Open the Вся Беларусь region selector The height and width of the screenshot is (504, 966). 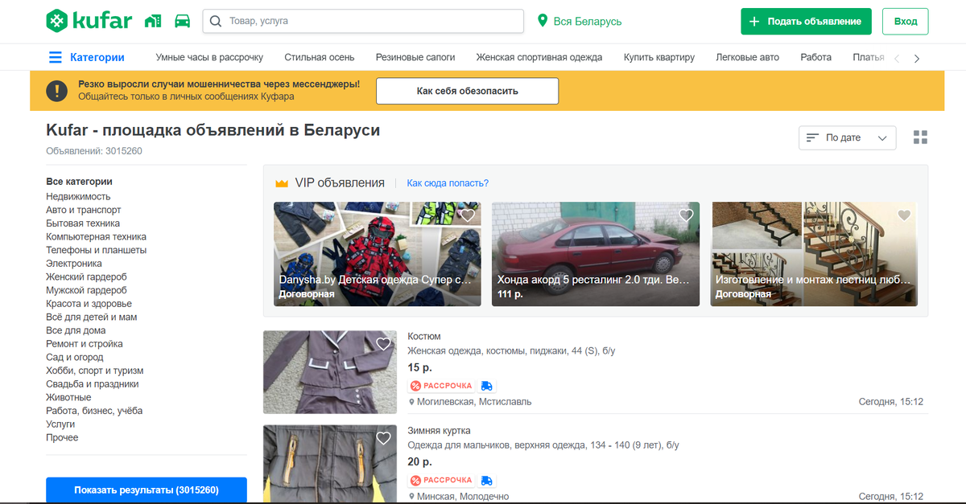580,22
